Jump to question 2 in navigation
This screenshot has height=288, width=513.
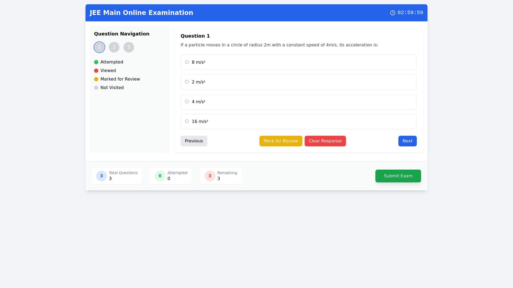(114, 47)
